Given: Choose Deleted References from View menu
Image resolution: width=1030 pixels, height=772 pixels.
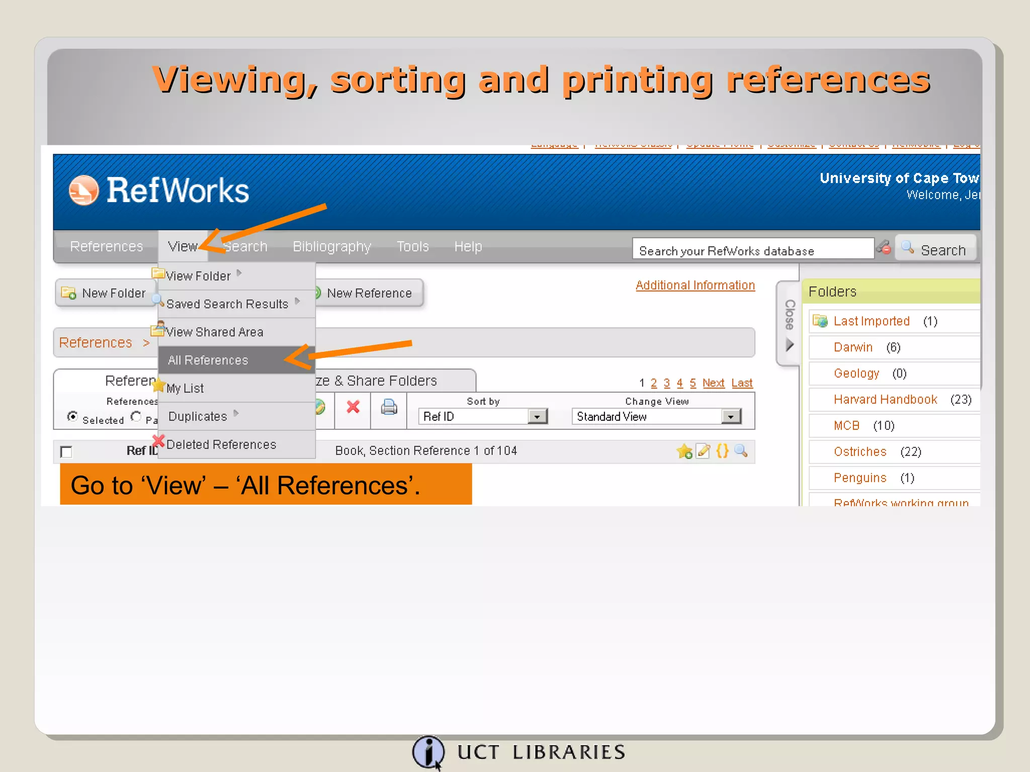Looking at the screenshot, I should coord(236,444).
